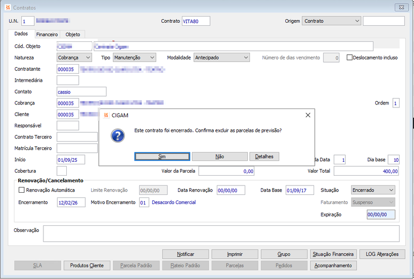414x279 pixels.
Task: Open Detalhes in the dialog
Action: coord(264,157)
